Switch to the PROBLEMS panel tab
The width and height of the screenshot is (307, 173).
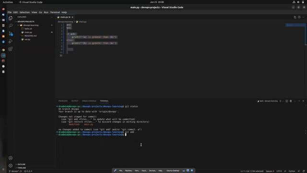[x=63, y=101]
